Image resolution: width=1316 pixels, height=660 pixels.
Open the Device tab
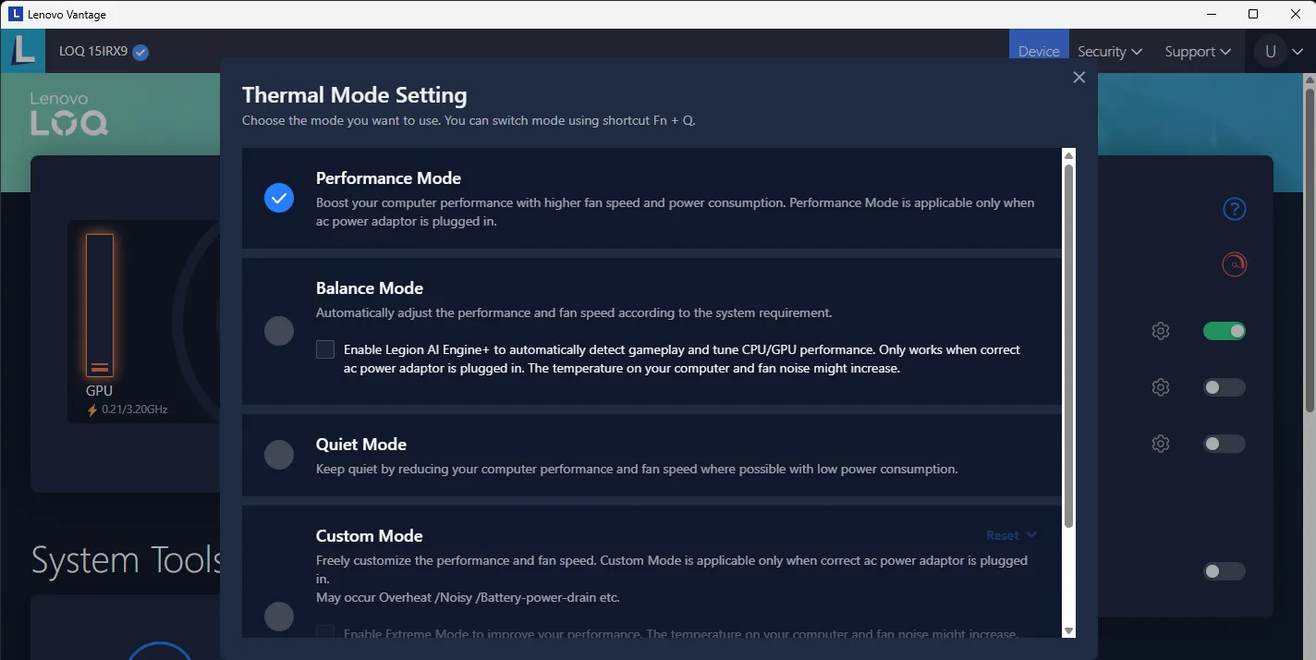point(1039,52)
